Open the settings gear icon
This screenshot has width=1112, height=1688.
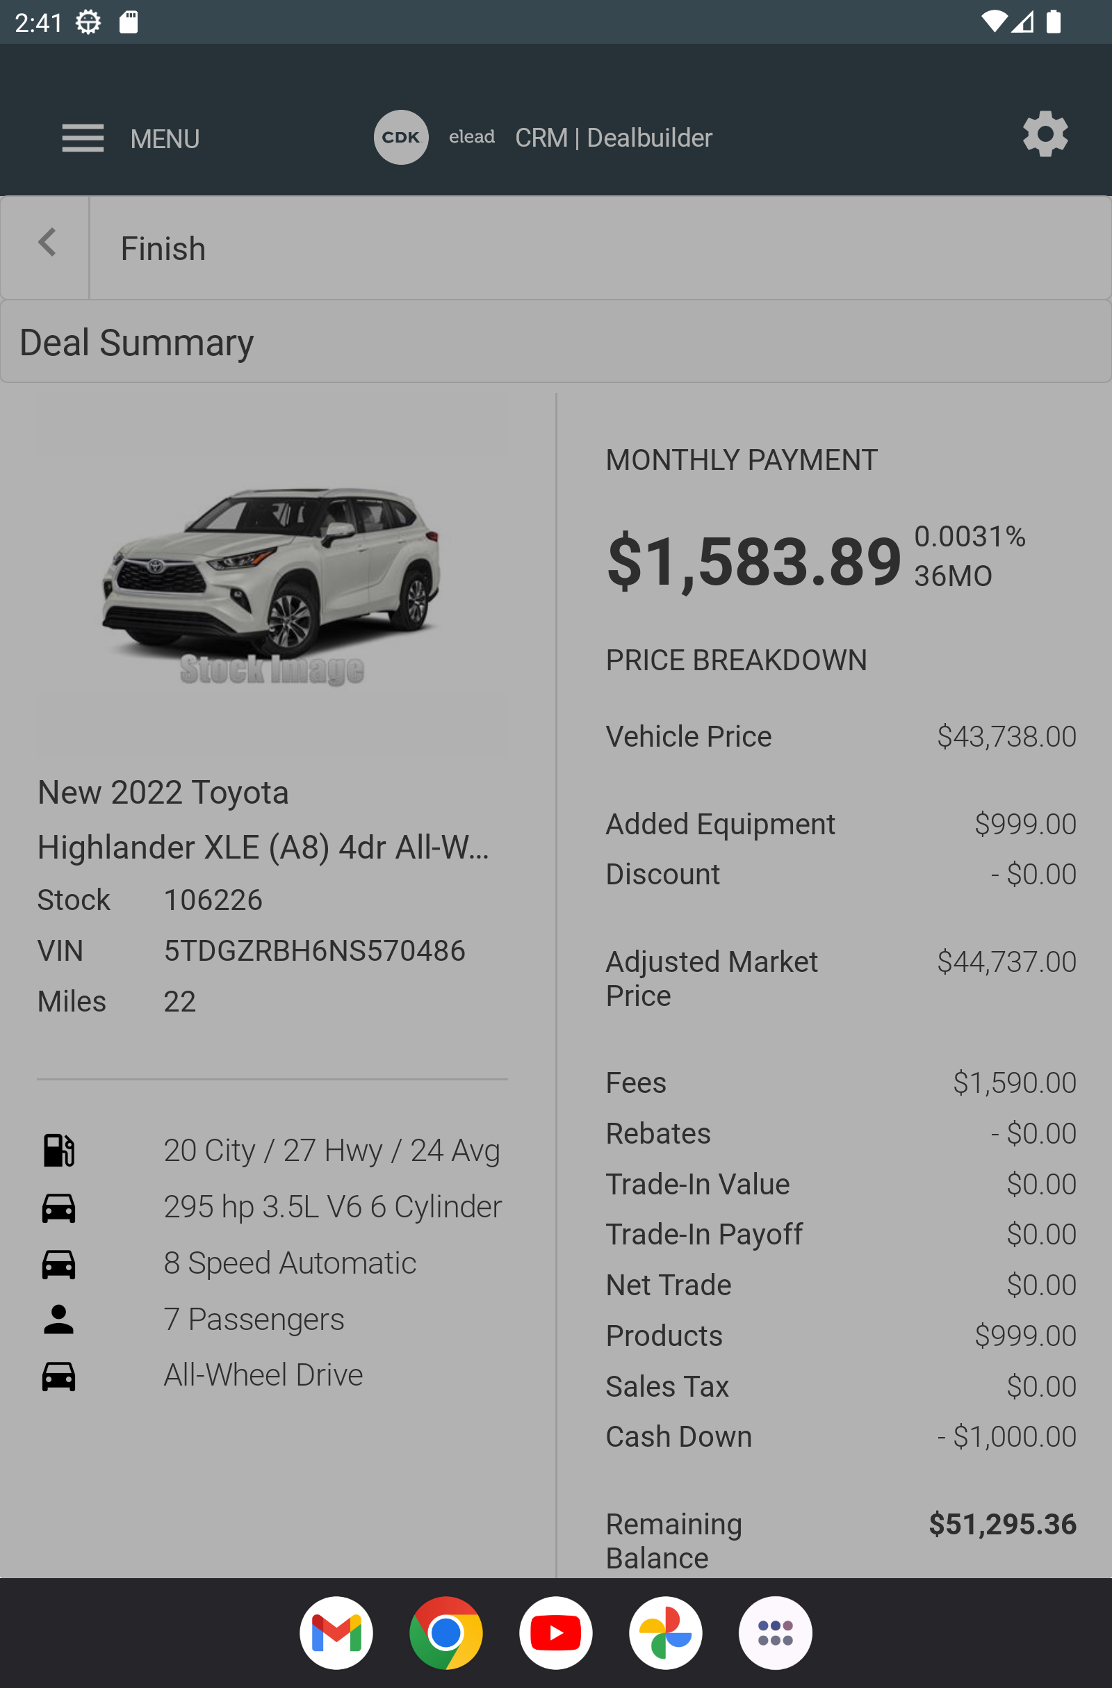tap(1045, 134)
